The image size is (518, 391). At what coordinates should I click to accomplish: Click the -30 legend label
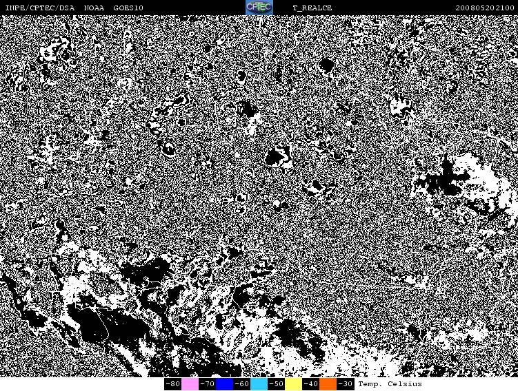coord(345,384)
